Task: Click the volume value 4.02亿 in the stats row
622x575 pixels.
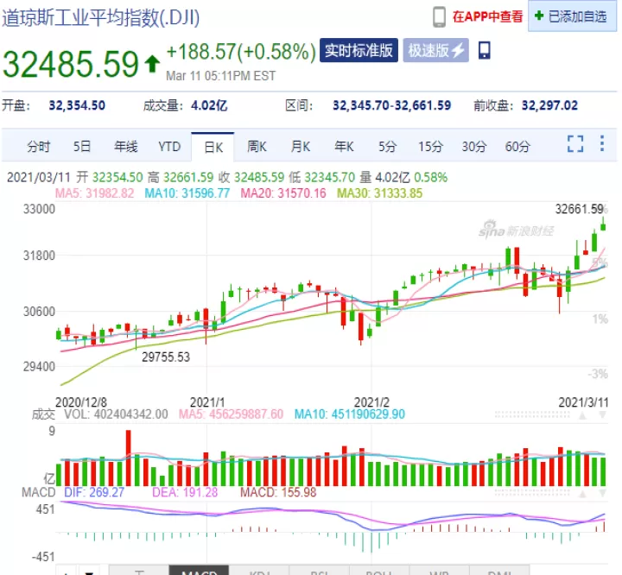Action: coord(209,105)
